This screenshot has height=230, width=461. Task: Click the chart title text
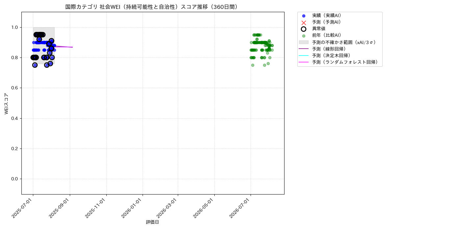[153, 7]
